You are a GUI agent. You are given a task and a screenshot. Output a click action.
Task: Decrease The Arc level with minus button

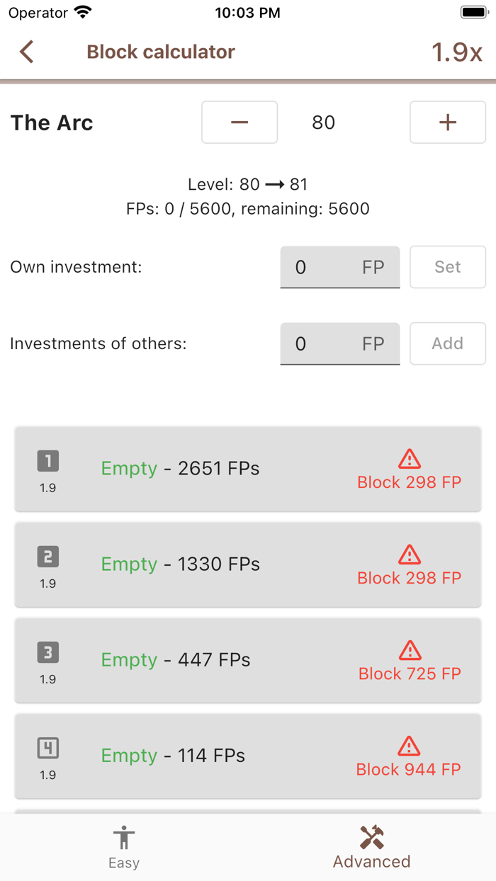pyautogui.click(x=239, y=123)
